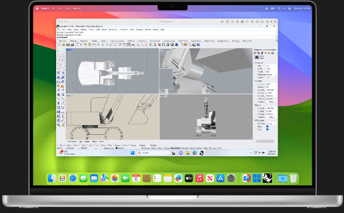Open the Trash in macOS dock

coord(293,178)
